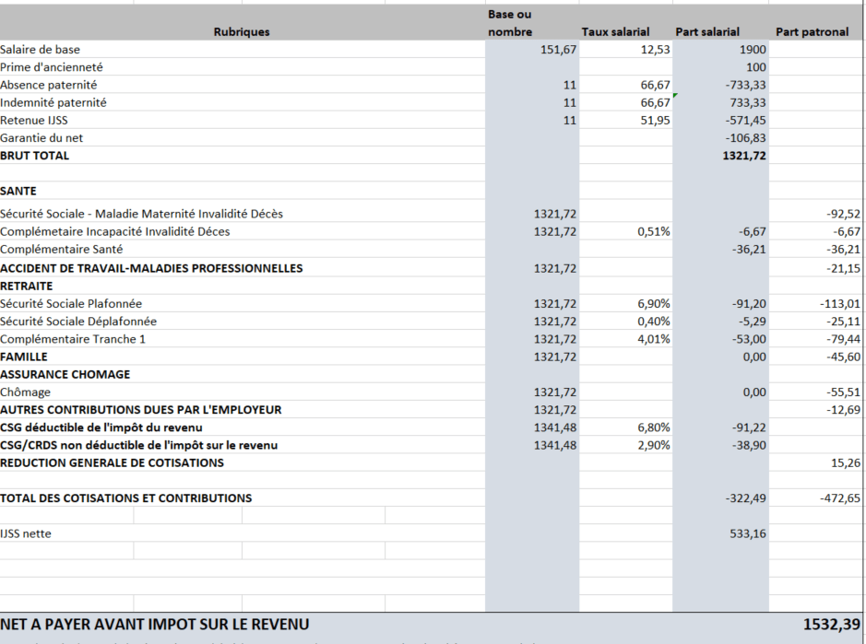Click the Taux salarial header cell
The height and width of the screenshot is (644, 866).
click(x=625, y=23)
